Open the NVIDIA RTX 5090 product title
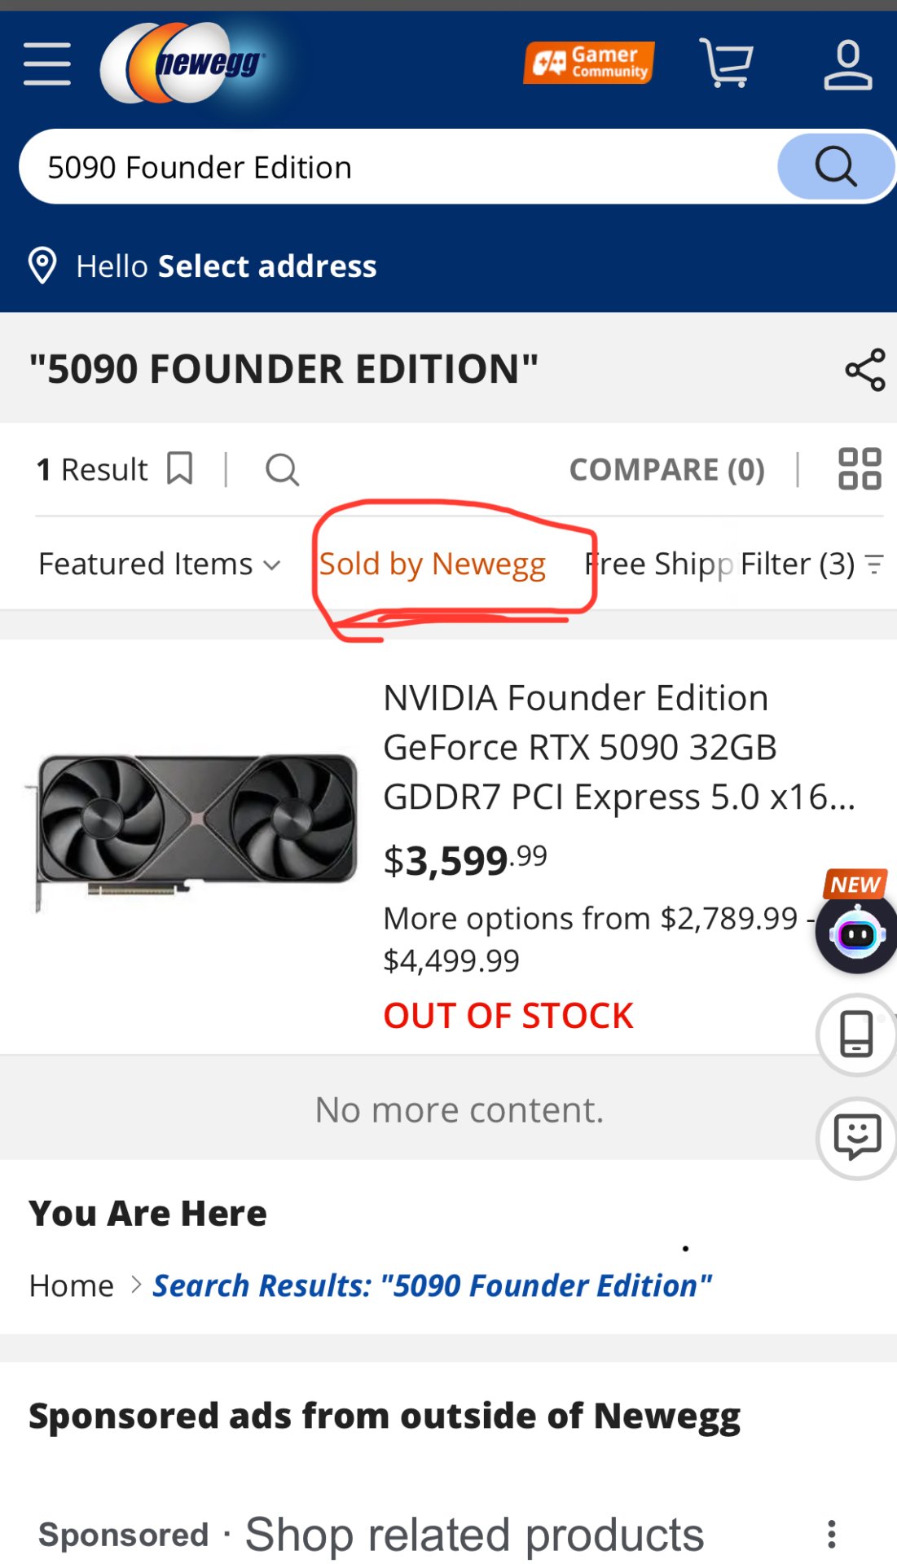The image size is (897, 1564). [x=619, y=747]
